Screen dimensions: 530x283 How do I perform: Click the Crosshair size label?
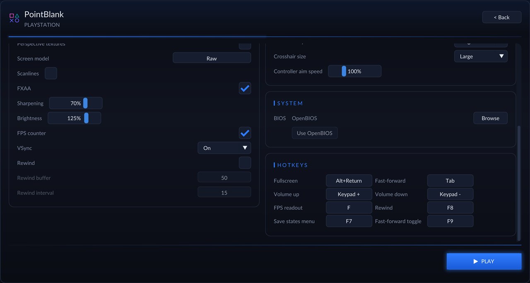pos(290,56)
